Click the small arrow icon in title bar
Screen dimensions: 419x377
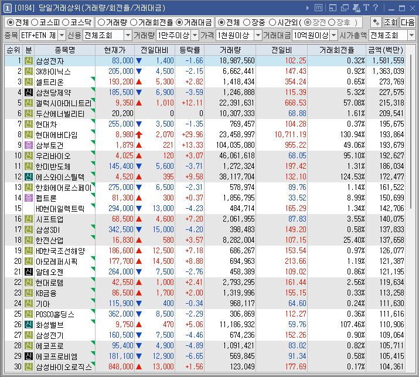pos(307,8)
